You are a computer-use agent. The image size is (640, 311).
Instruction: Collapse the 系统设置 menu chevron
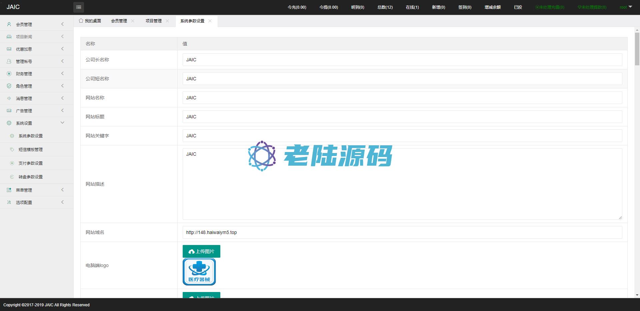tap(62, 123)
